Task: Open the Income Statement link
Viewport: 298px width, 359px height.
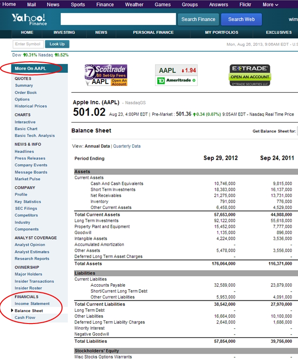Action: [32, 303]
